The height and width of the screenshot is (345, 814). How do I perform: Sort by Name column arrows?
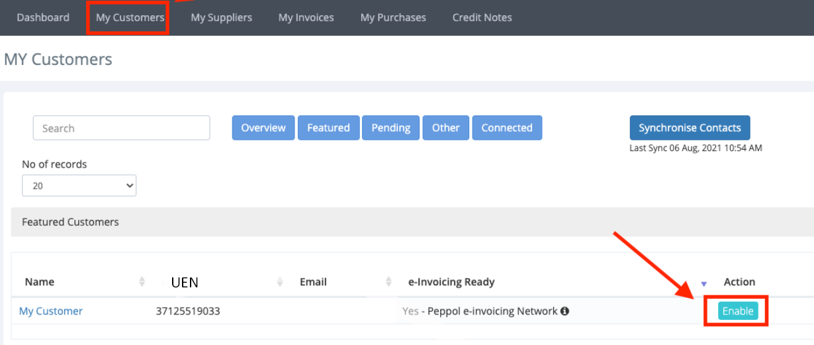coord(142,282)
